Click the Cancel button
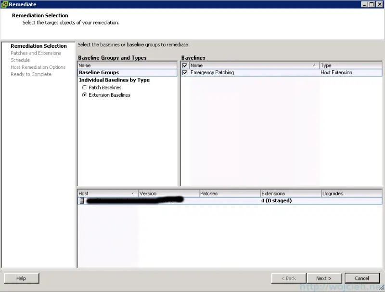 pyautogui.click(x=362, y=278)
